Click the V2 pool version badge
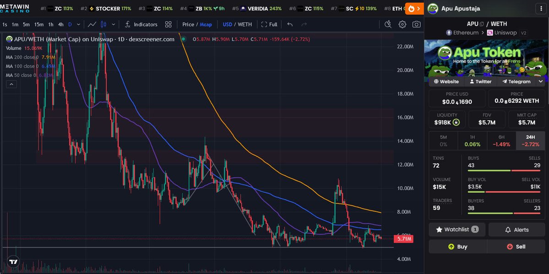The image size is (549, 274). (524, 33)
